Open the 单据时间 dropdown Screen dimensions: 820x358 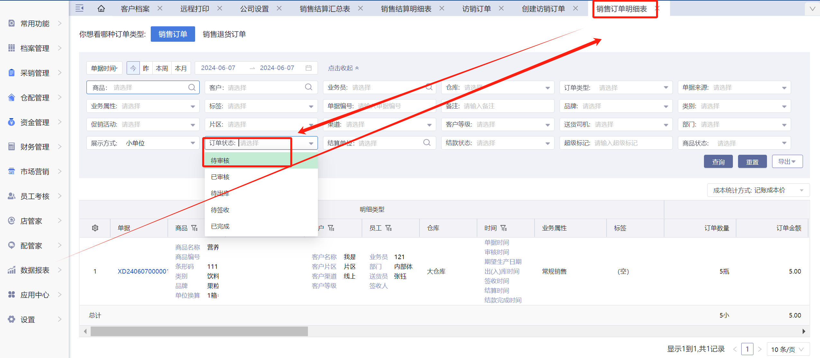pos(104,68)
